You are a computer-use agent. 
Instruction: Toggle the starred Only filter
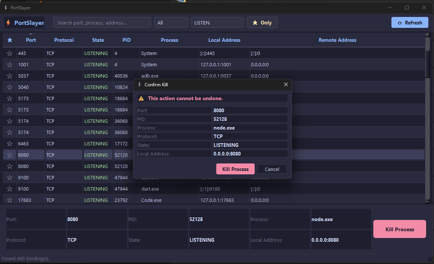coord(262,23)
